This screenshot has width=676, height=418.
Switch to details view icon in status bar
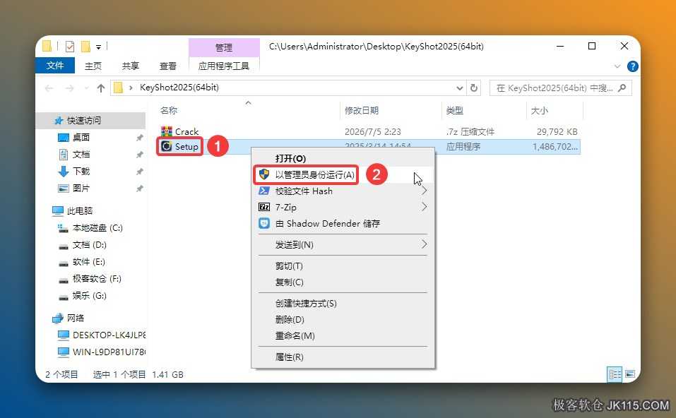coord(615,374)
